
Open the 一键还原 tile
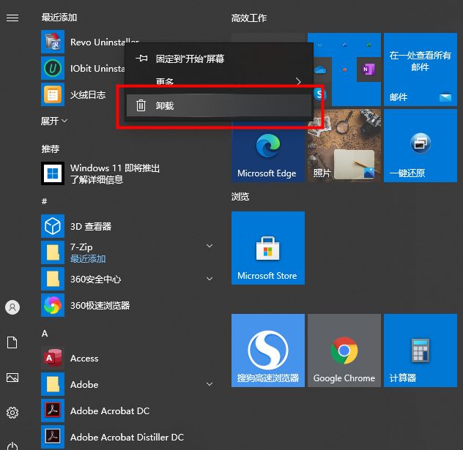coord(421,146)
